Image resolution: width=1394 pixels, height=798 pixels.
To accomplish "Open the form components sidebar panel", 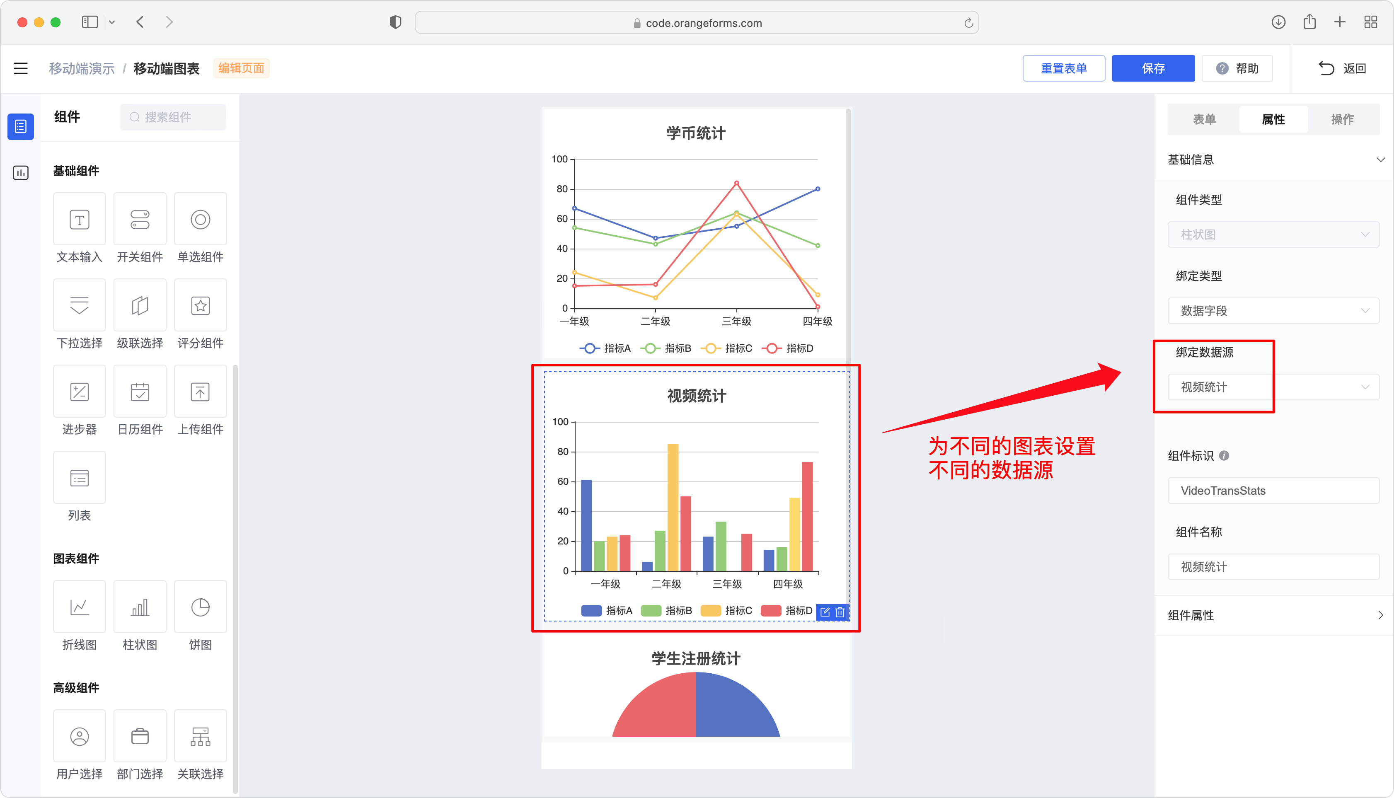I will click(21, 127).
